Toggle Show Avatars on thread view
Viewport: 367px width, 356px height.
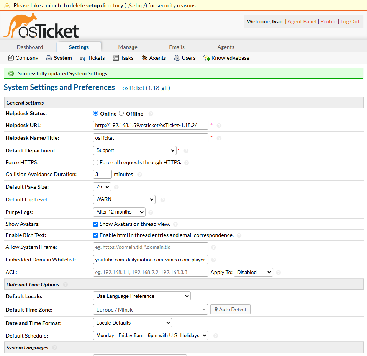[95, 224]
